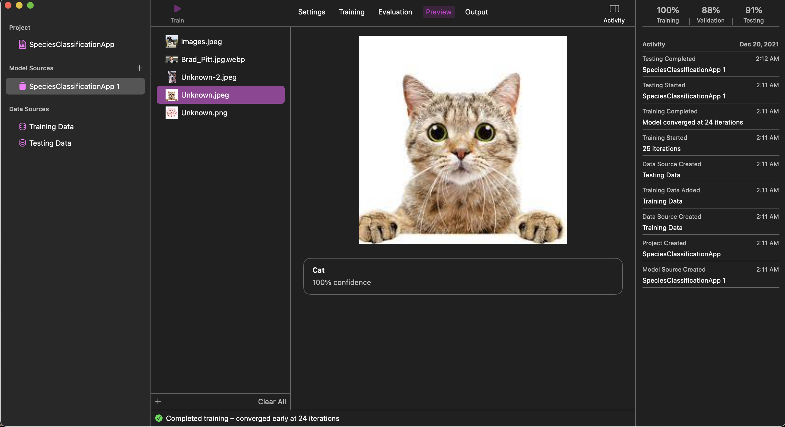The image size is (785, 427).
Task: Click the Train play button
Action: pyautogui.click(x=177, y=9)
